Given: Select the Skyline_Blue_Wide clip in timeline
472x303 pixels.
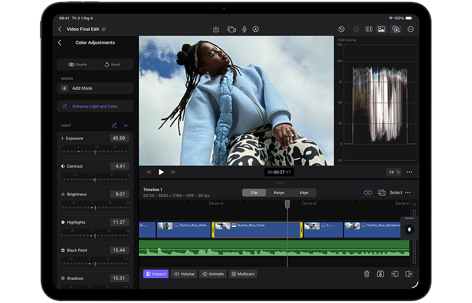Looking at the screenshot, I should click(184, 230).
